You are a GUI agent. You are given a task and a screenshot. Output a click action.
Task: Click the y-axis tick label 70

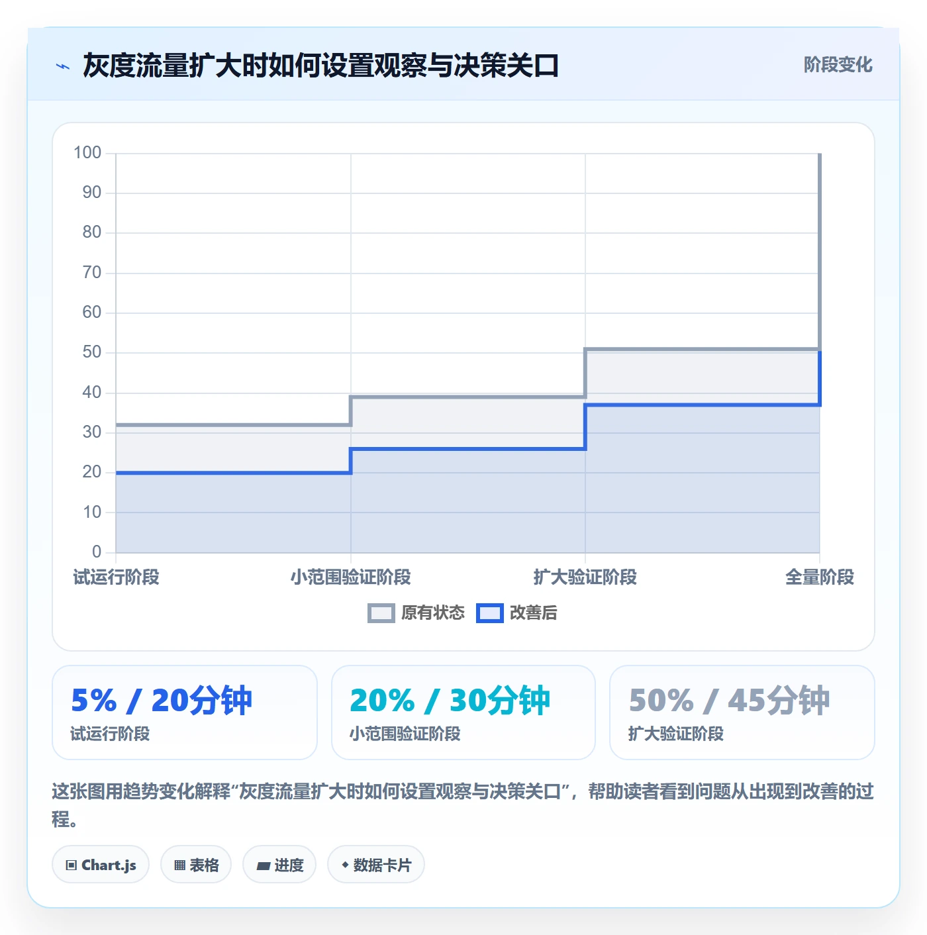92,273
